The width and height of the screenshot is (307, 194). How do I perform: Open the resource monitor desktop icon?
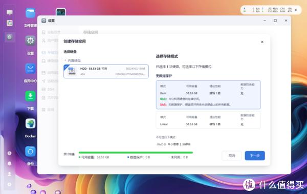coord(61,12)
